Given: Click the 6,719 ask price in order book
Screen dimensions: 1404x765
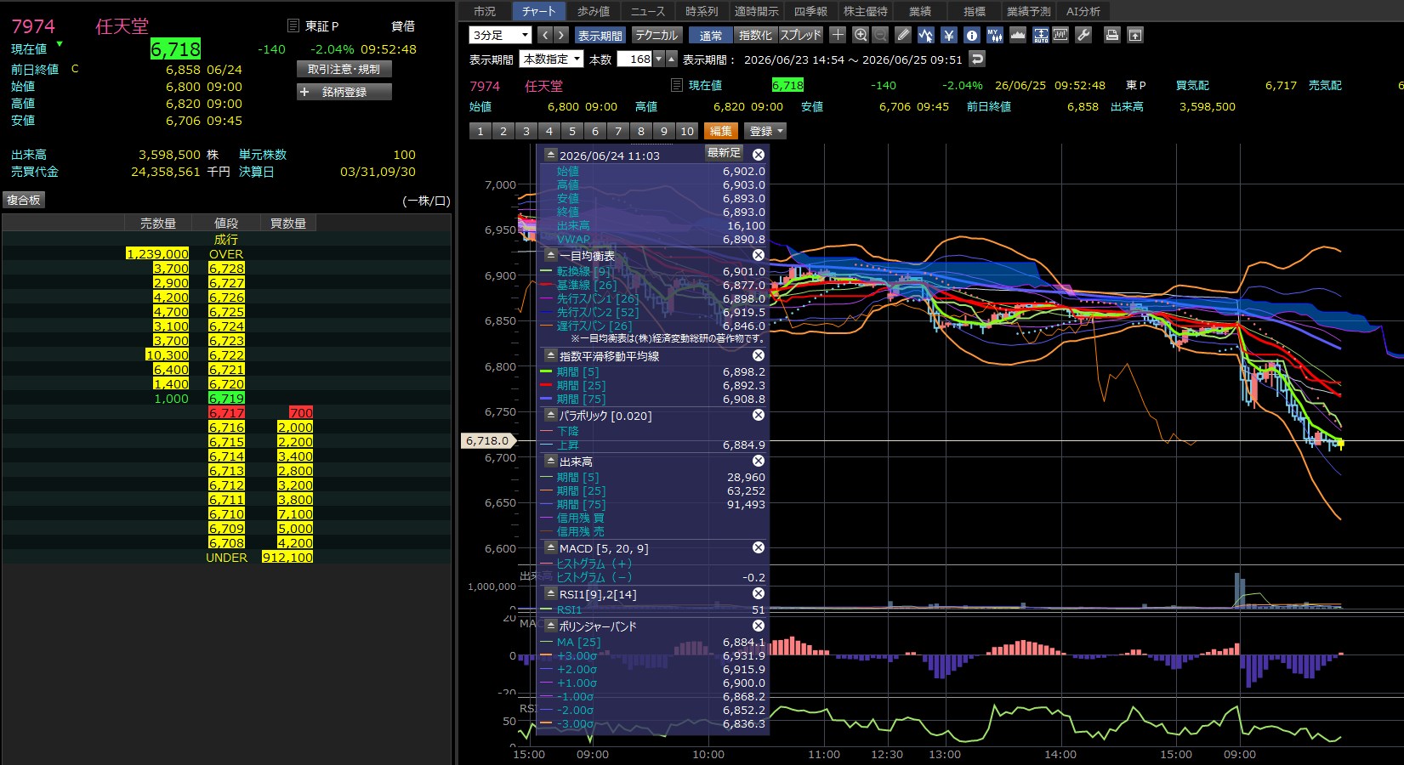Looking at the screenshot, I should 226,398.
